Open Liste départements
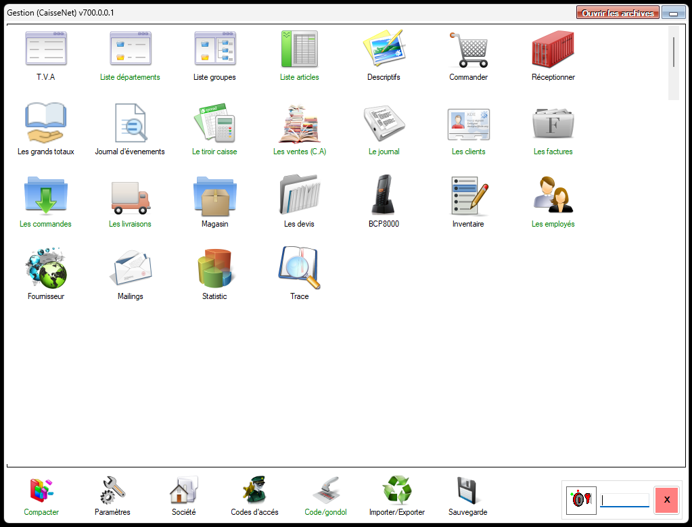692x527 pixels. tap(130, 49)
